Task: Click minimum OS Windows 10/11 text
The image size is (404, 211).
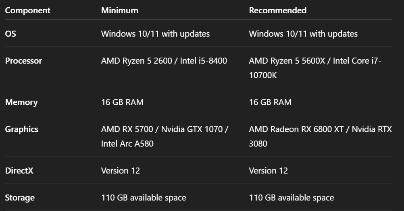Action: 155,34
